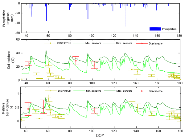Click DISPATCH legend marker in Relative soil moisture panel
The width and height of the screenshot is (185, 139).
click(x=50, y=91)
